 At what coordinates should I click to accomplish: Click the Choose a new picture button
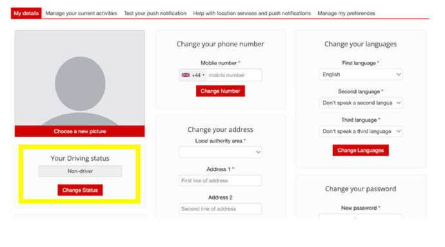click(80, 131)
